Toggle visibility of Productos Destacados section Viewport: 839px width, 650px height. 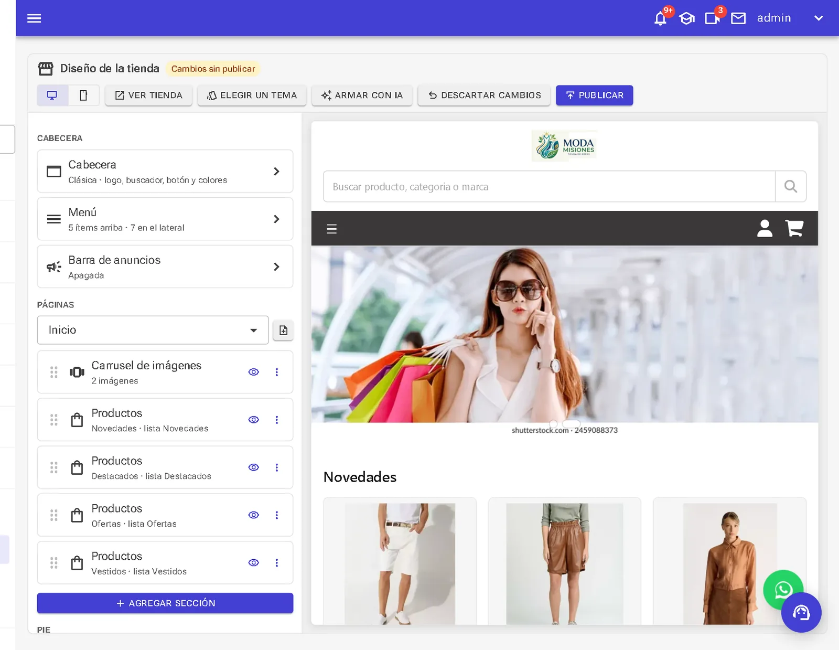pos(254,467)
